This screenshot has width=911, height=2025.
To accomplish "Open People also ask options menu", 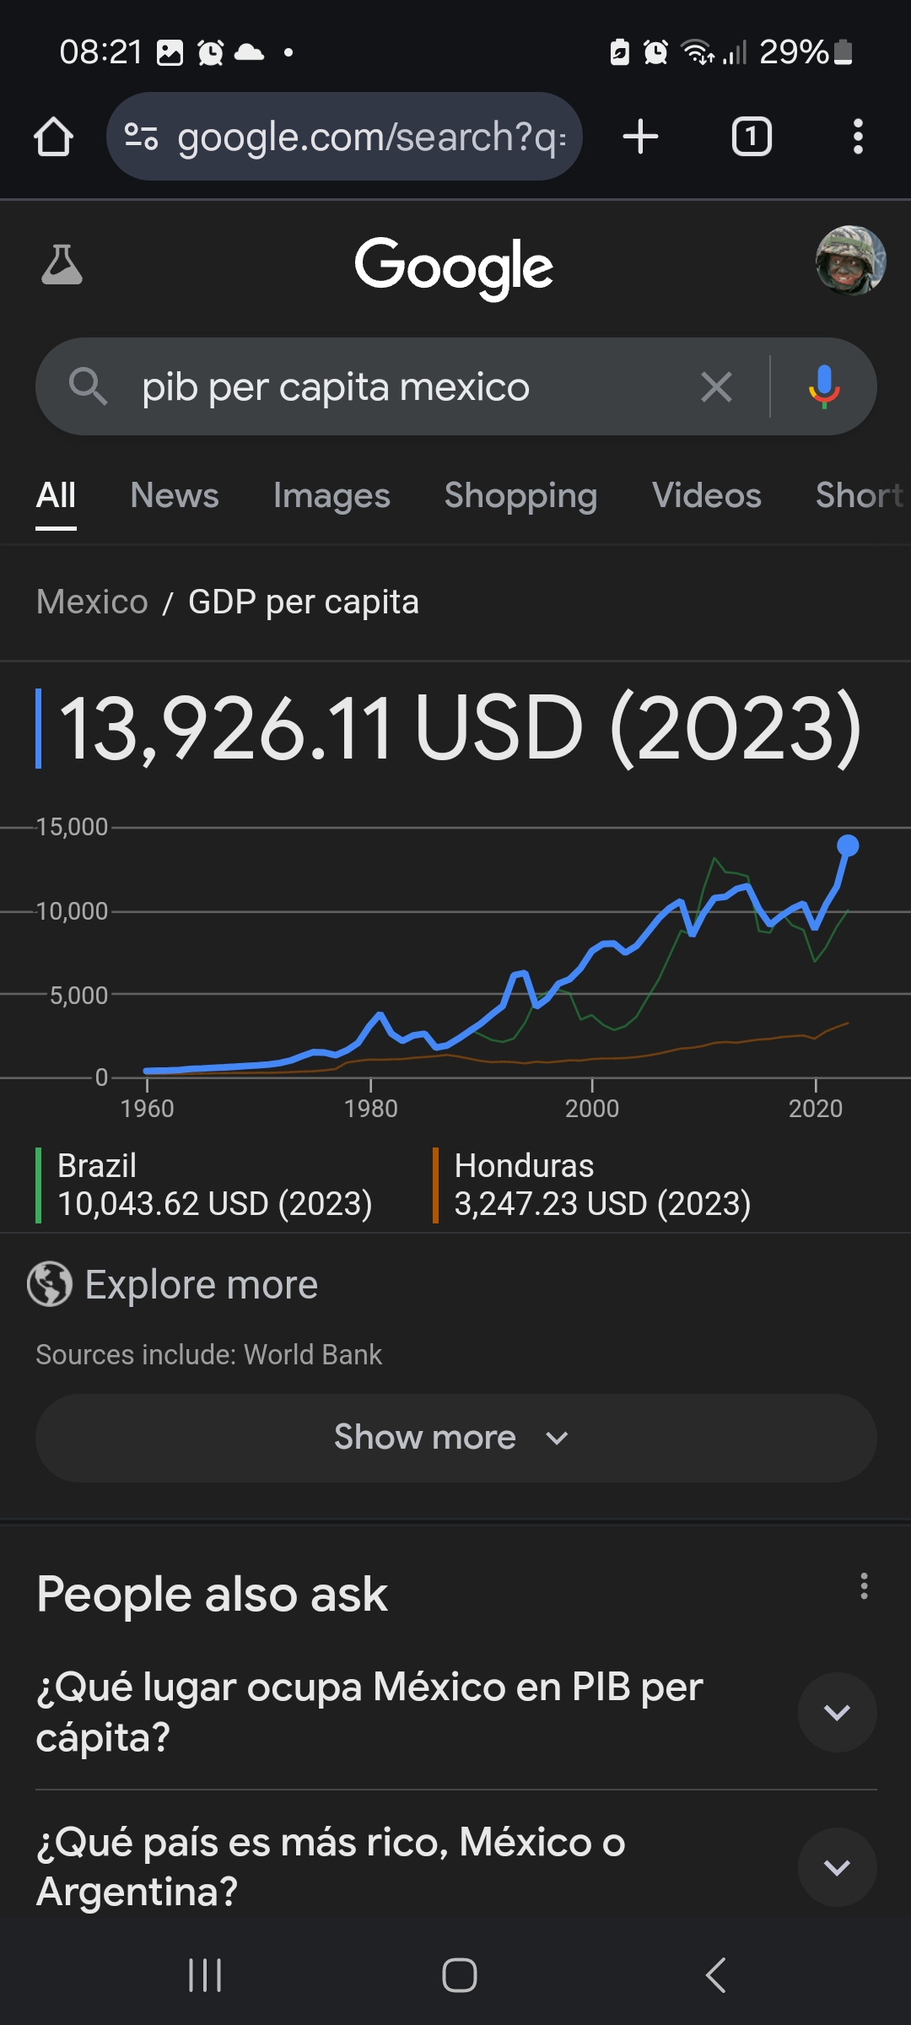I will tap(864, 1586).
